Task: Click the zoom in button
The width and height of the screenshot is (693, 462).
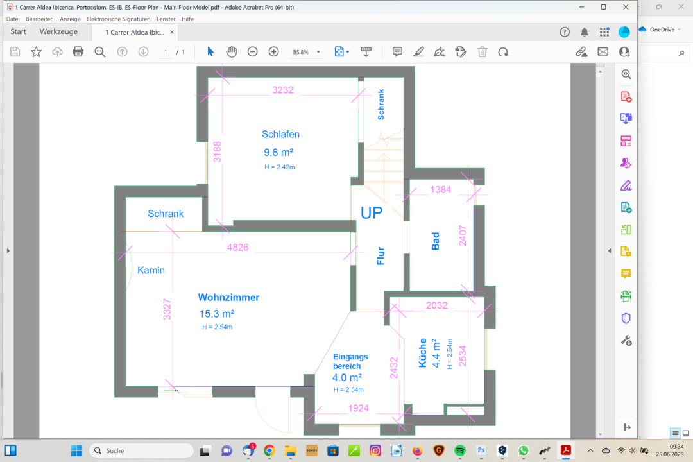Action: point(273,51)
